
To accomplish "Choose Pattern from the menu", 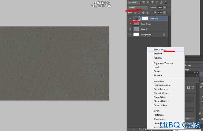I will (x=166, y=58).
